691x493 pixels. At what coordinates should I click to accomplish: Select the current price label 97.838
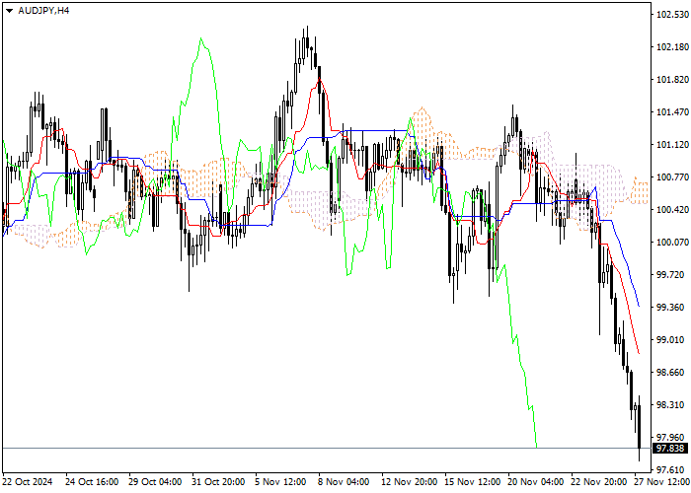pyautogui.click(x=670, y=449)
